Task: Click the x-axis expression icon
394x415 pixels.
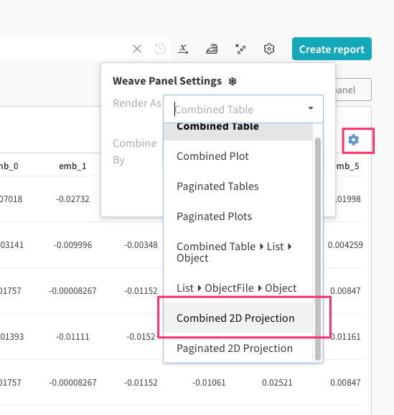Action: tap(183, 49)
